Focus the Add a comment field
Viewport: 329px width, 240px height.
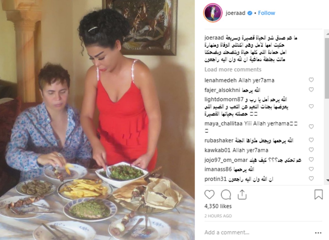coord(258,232)
